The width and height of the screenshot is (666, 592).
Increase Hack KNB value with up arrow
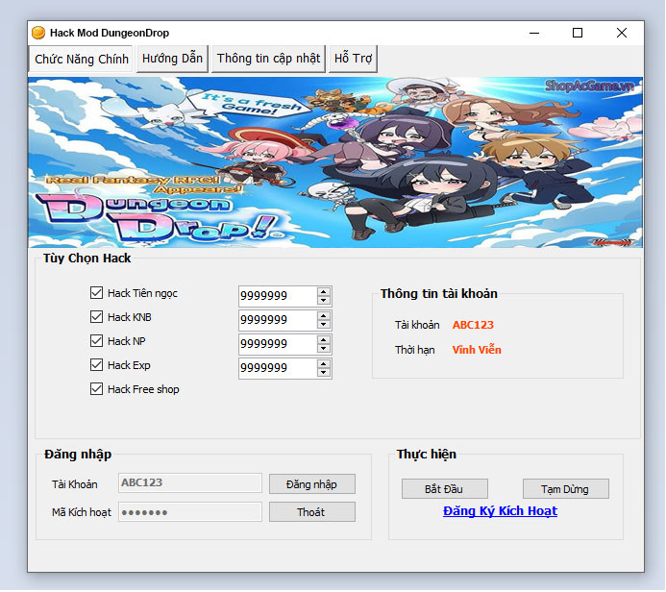pos(324,316)
